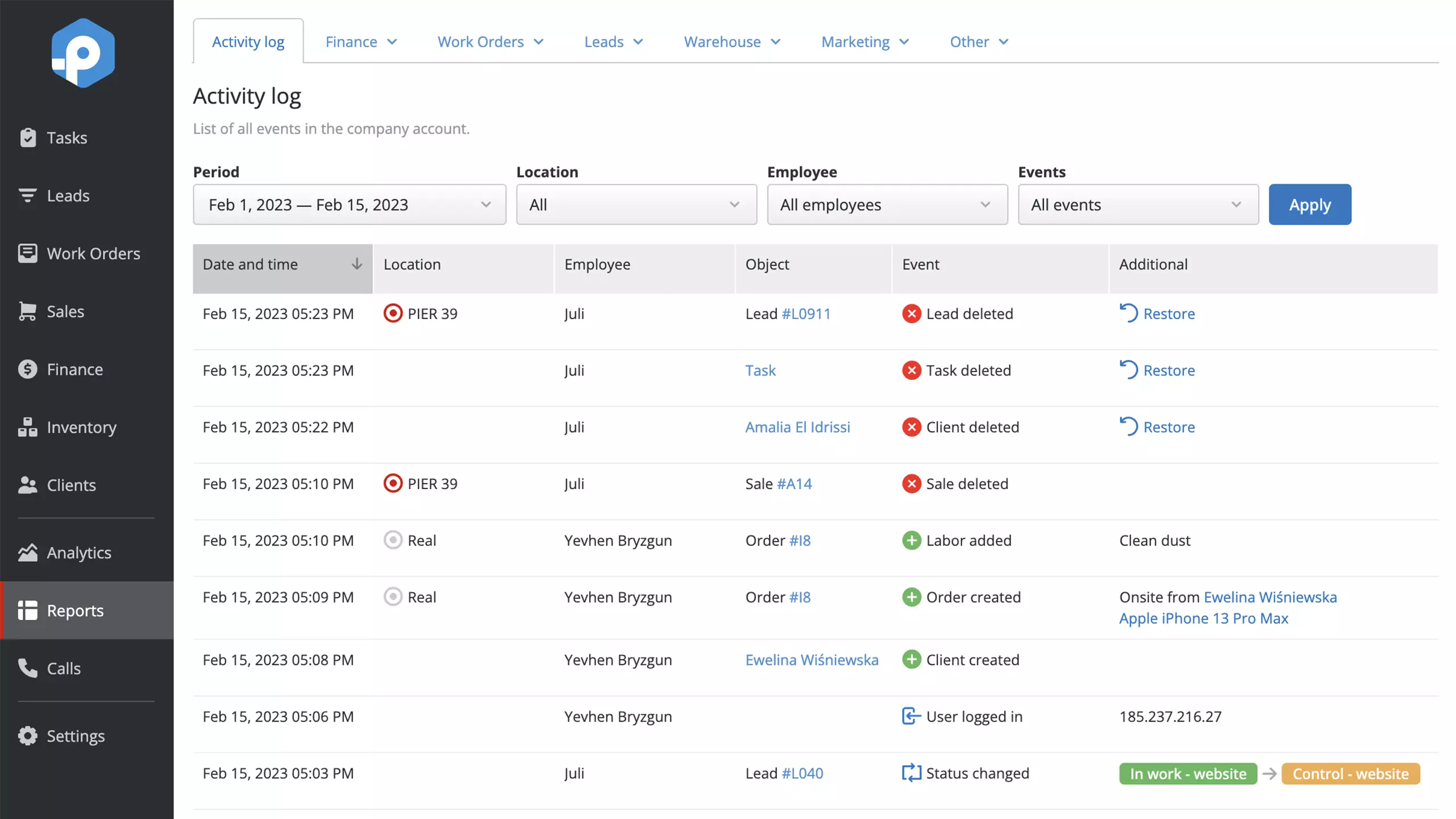Switch to the Activity log tab
Image resolution: width=1456 pixels, height=819 pixels.
pos(248,42)
